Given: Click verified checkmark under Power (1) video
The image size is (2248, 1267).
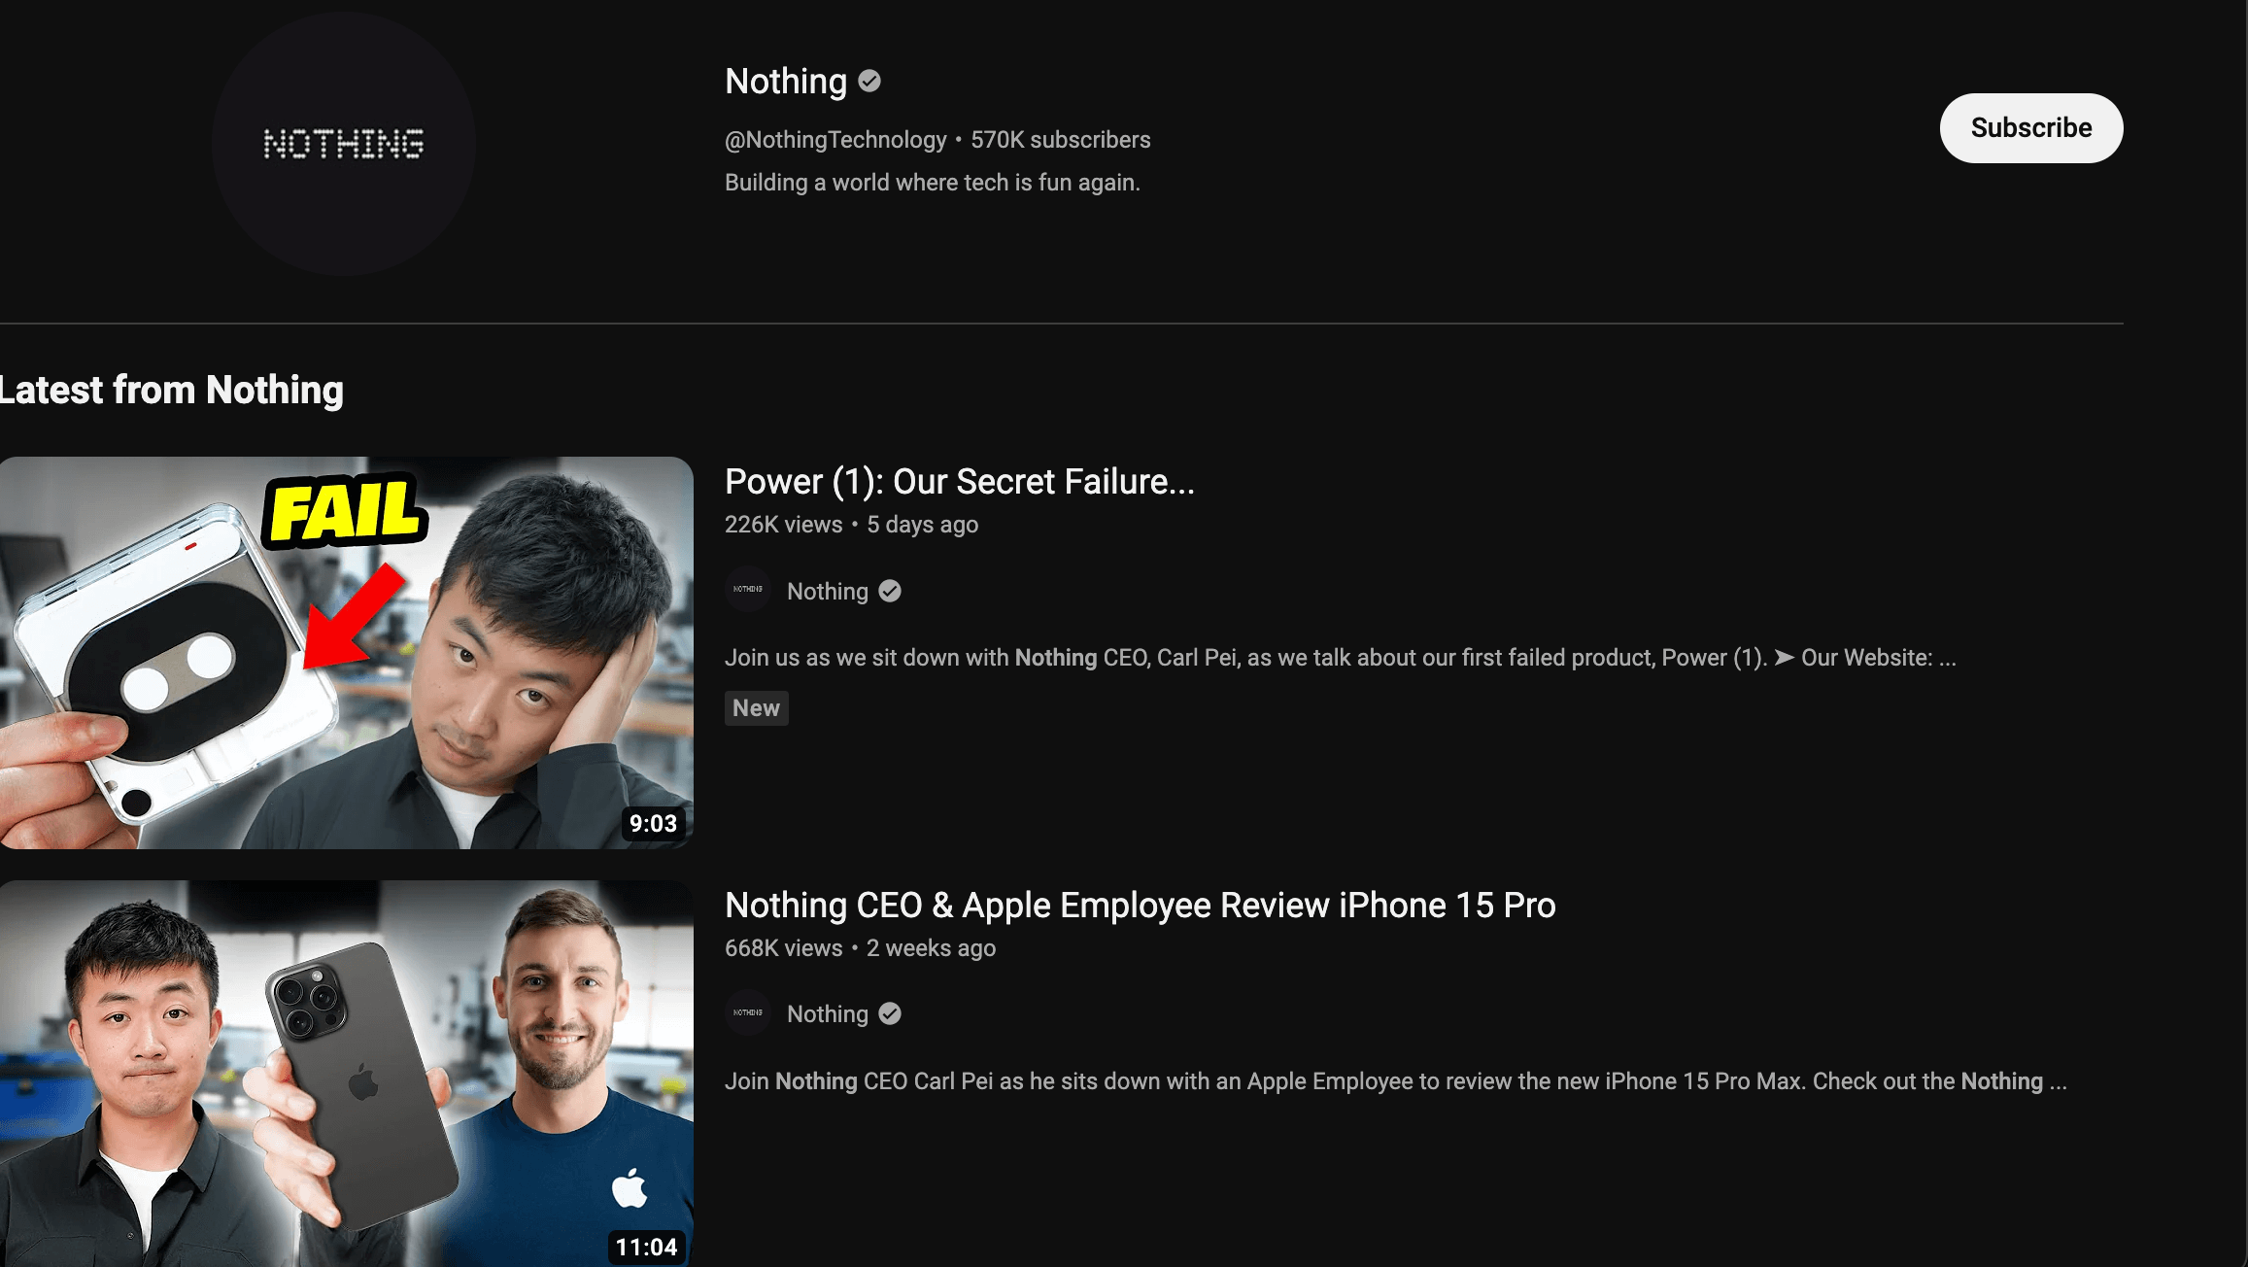Looking at the screenshot, I should (x=890, y=591).
